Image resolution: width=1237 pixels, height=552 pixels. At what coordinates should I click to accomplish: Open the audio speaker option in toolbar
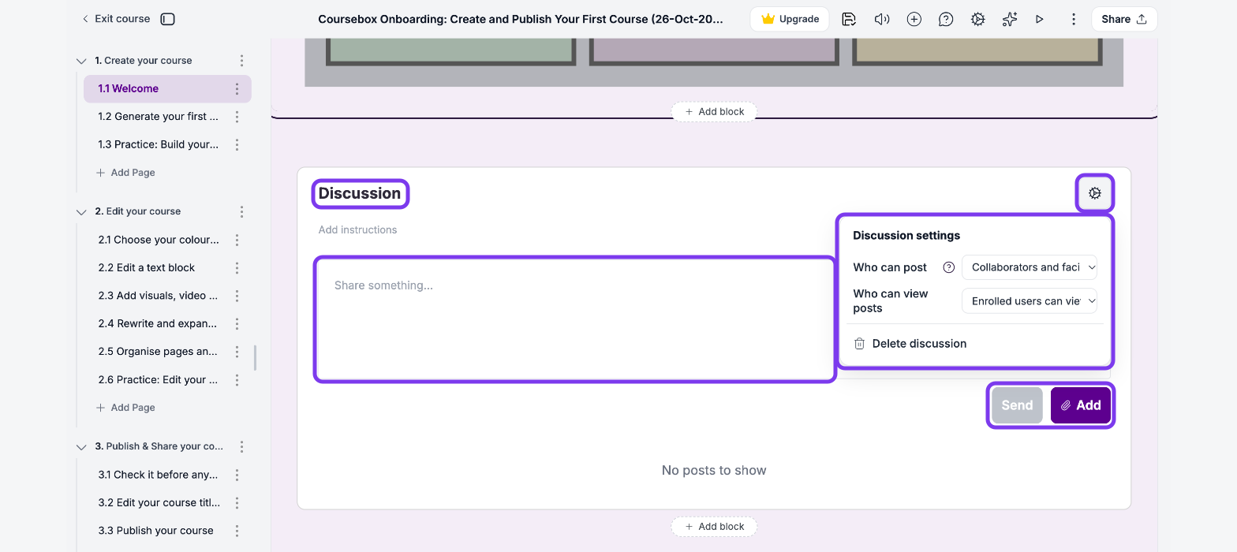[x=882, y=19]
